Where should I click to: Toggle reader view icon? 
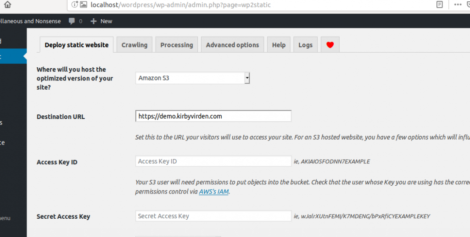[439, 5]
